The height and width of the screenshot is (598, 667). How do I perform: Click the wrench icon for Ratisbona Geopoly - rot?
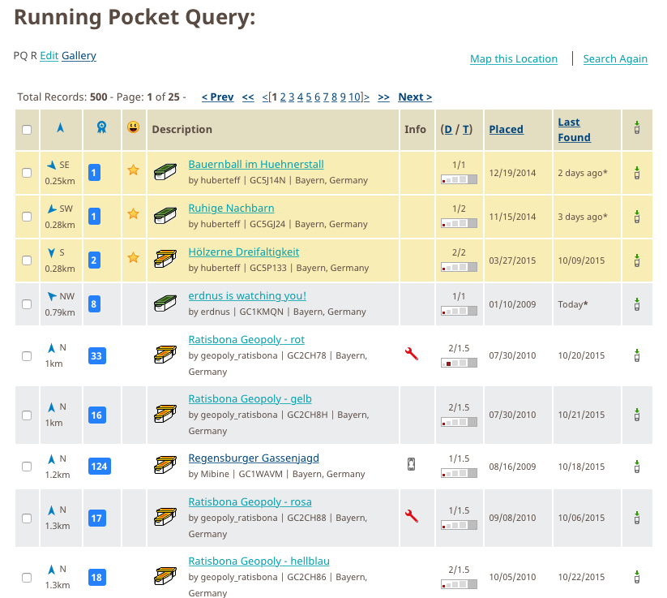point(411,353)
